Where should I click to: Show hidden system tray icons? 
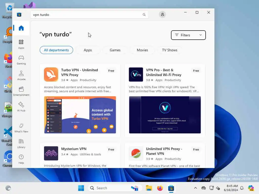click(x=196, y=188)
